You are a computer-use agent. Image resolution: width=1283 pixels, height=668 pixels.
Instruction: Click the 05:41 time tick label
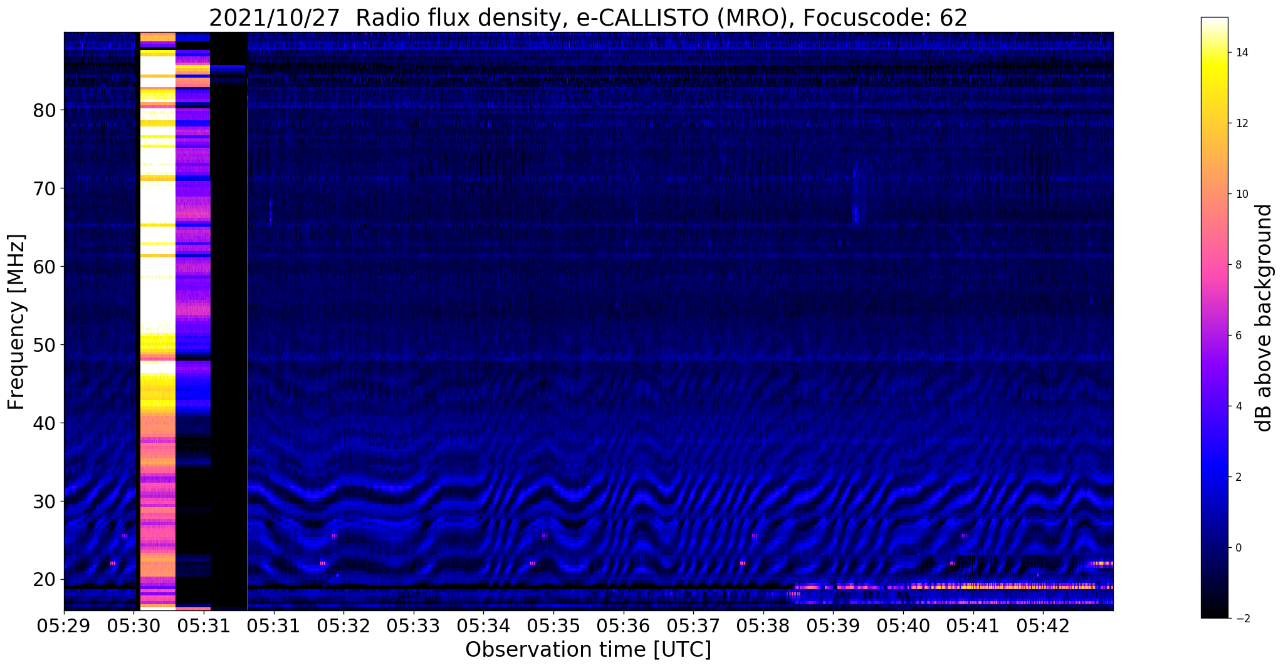pyautogui.click(x=973, y=626)
